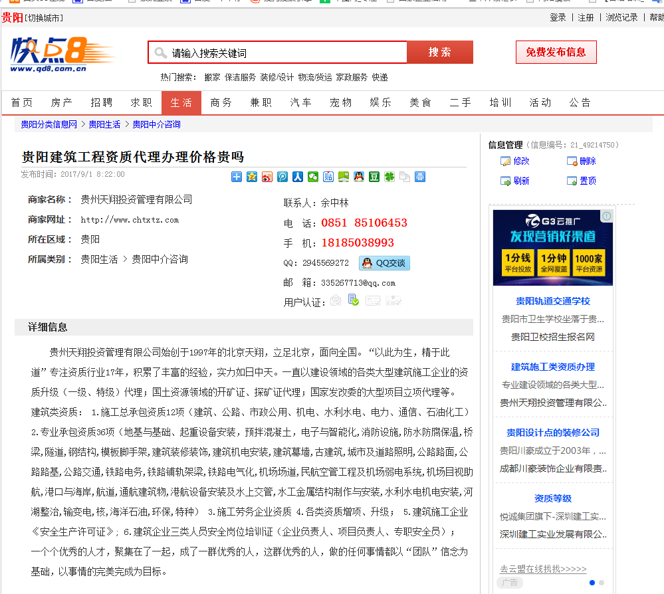
Task: Click the green mail share icon
Action: [x=344, y=177]
